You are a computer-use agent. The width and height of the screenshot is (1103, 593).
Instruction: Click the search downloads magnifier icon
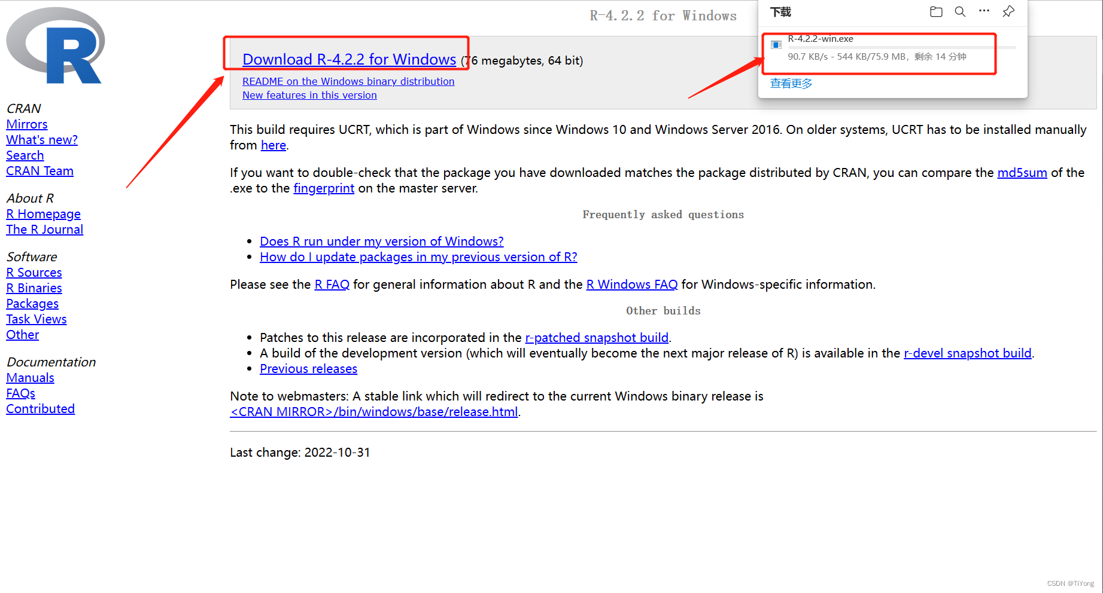pos(959,11)
